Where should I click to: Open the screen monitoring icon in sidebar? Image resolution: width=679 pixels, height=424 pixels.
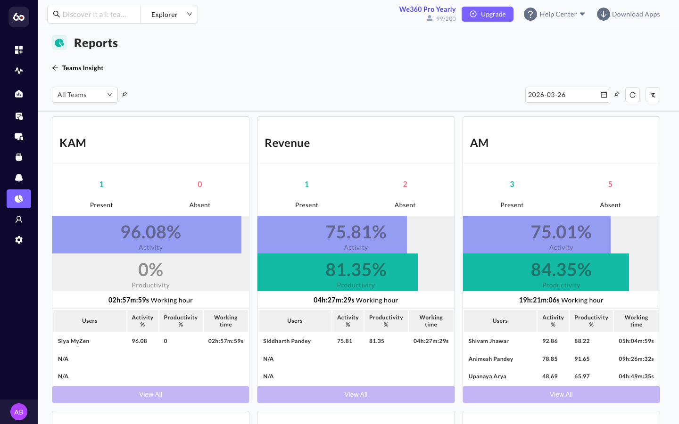click(x=19, y=137)
